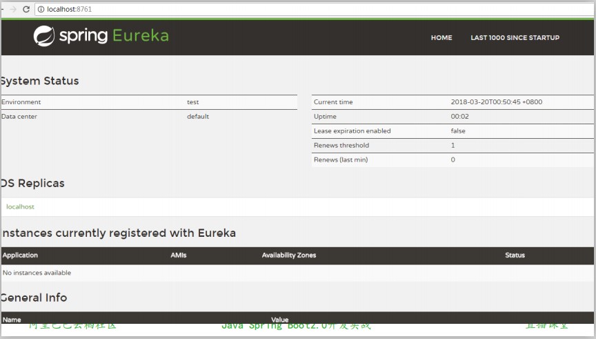Click the 'default' data center value

coord(198,117)
